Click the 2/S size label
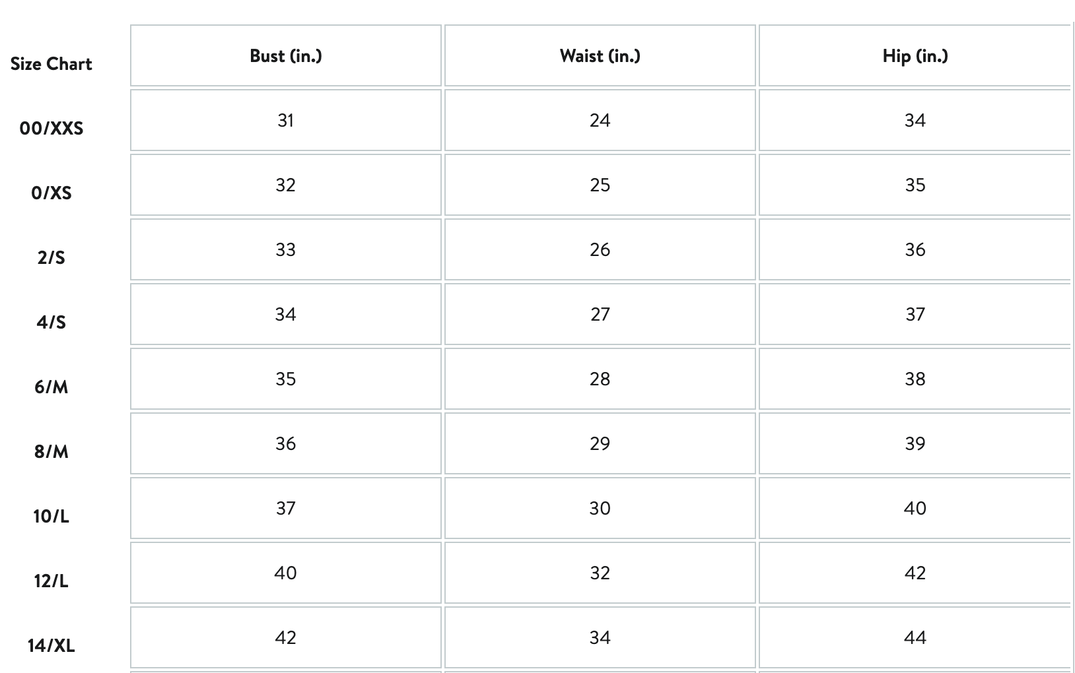Screen dimensions: 1075x673 [x=52, y=257]
